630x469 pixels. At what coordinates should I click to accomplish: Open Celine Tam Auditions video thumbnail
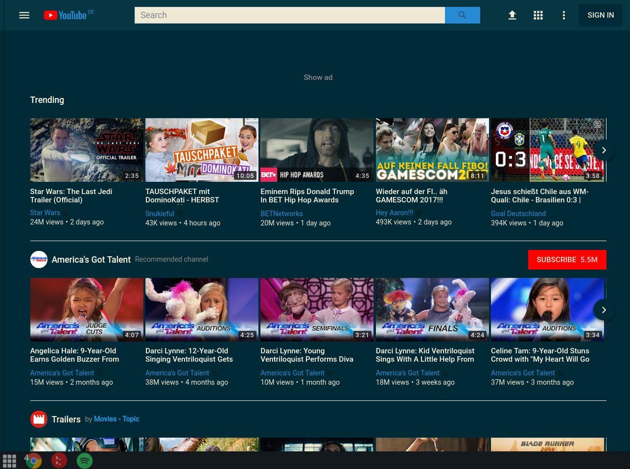547,310
